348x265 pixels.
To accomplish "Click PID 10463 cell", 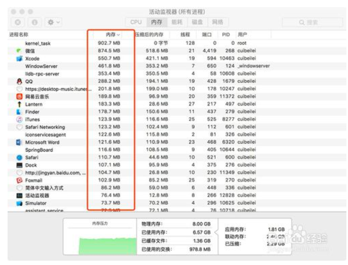I will [x=227, y=58].
